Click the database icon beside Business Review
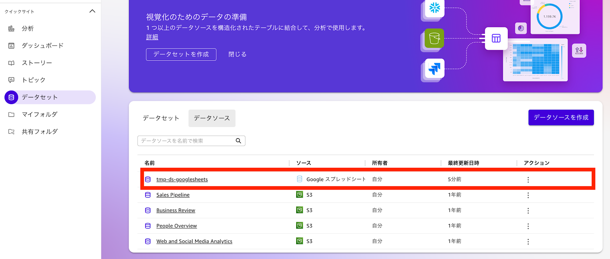Image resolution: width=610 pixels, height=259 pixels. pos(148,211)
